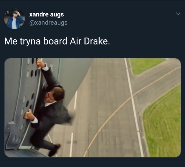Click the man's upper hand gripping the plane
Image resolution: width=185 pixels, height=167 pixels.
(40, 64)
